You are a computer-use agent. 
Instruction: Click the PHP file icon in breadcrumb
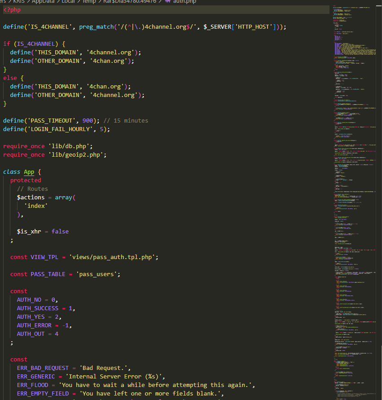tap(168, 2)
